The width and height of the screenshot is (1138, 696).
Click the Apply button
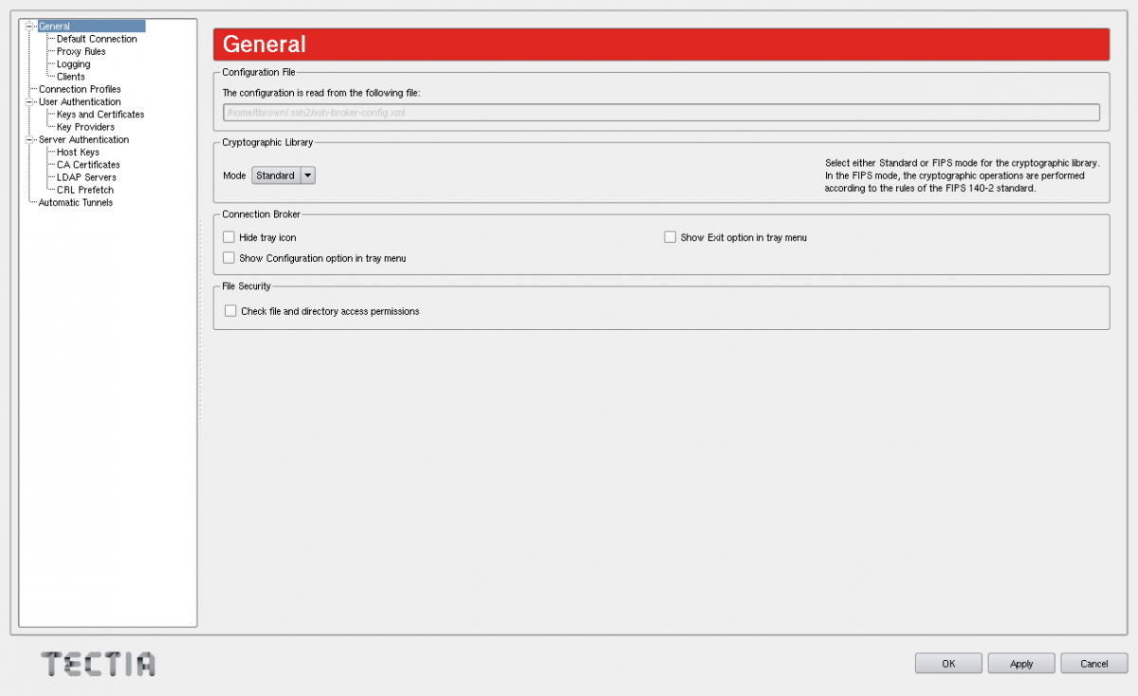(x=1021, y=664)
